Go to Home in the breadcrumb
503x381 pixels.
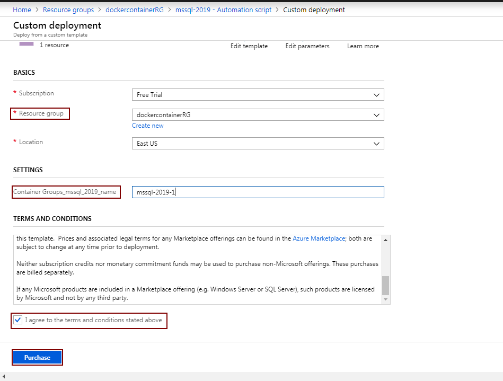[x=22, y=10]
